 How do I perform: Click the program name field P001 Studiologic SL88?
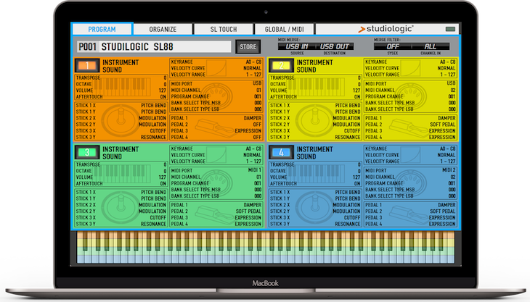pyautogui.click(x=152, y=47)
